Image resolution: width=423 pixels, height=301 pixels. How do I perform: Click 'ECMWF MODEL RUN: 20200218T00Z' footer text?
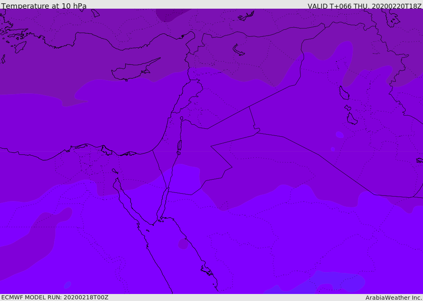55,298
